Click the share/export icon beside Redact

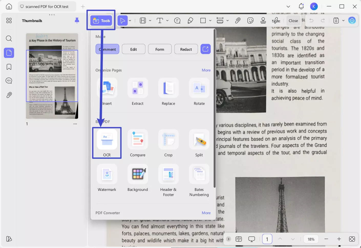pyautogui.click(x=206, y=49)
